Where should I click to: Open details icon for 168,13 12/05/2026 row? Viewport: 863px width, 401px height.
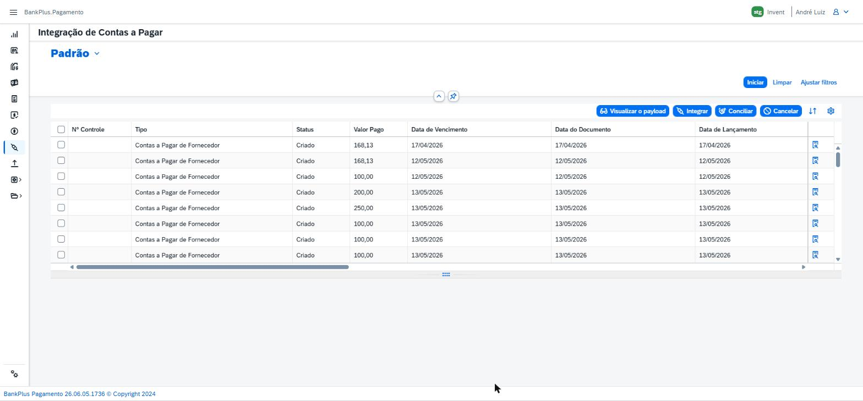pyautogui.click(x=815, y=161)
